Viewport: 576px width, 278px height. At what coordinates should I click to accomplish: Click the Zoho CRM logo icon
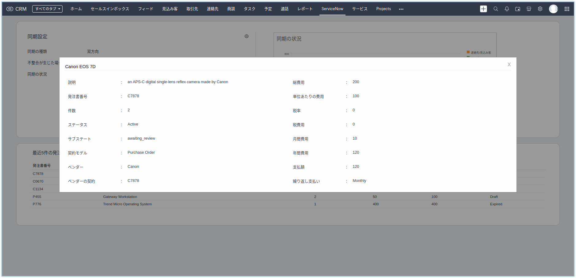(x=10, y=9)
